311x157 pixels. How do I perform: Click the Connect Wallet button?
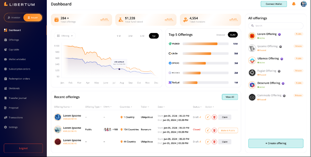point(274,4)
